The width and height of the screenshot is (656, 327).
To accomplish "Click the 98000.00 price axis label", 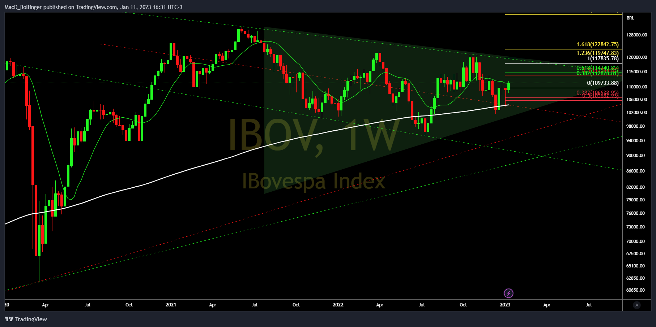I will 636,126.
